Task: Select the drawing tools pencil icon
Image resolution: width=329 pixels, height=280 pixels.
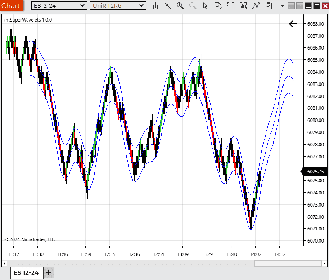Action: [x=168, y=6]
